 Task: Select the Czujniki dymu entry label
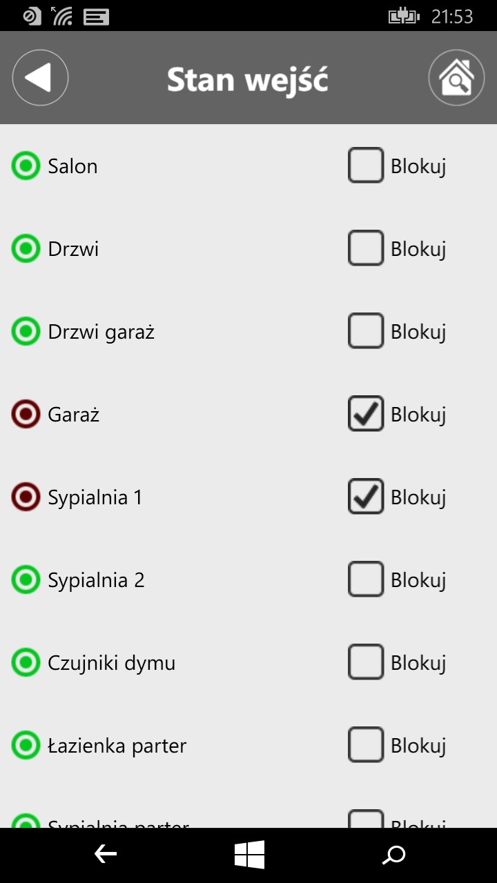coord(111,663)
